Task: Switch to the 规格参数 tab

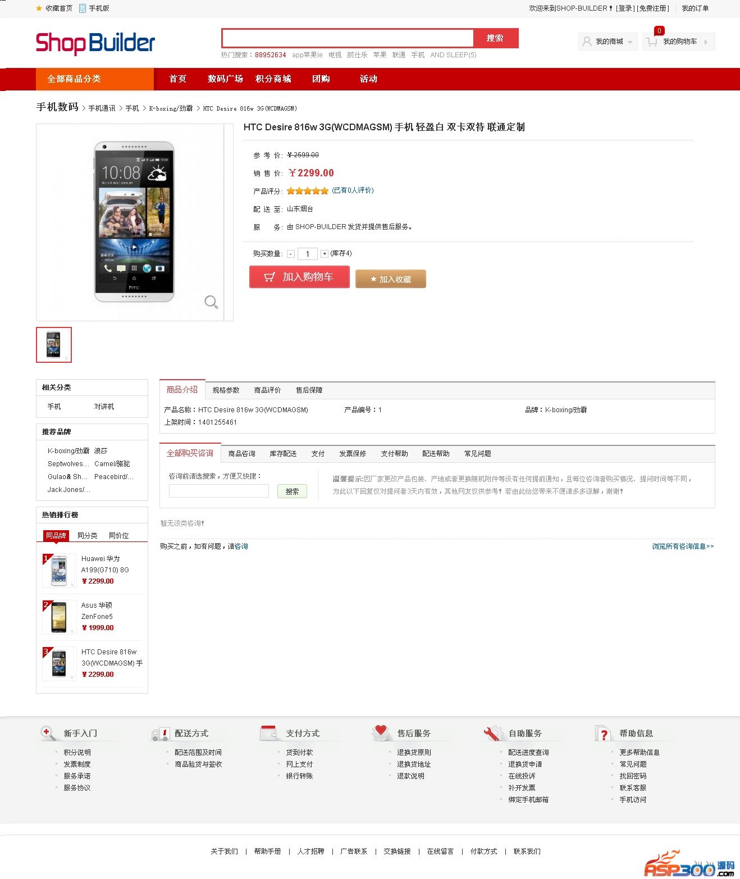Action: pyautogui.click(x=226, y=390)
